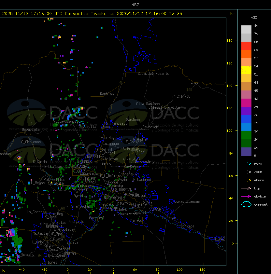
Task: Click the Carrizal map label
Action: 96,218
